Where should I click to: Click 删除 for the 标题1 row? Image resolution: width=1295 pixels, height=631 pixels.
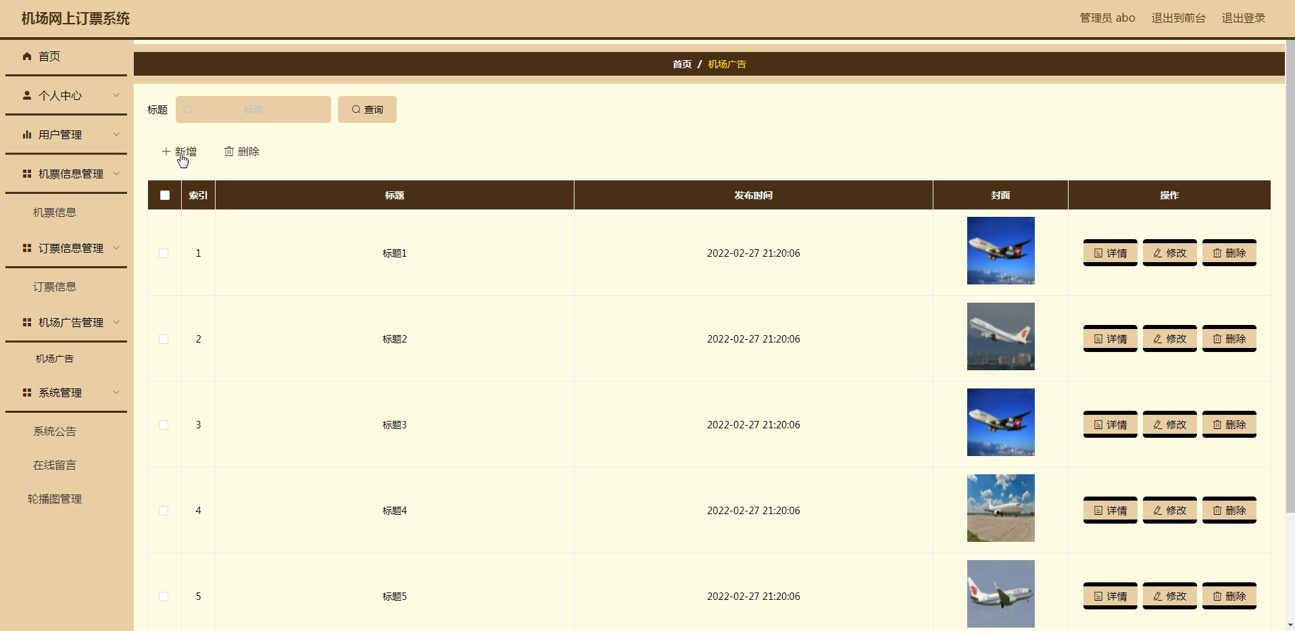coord(1229,253)
